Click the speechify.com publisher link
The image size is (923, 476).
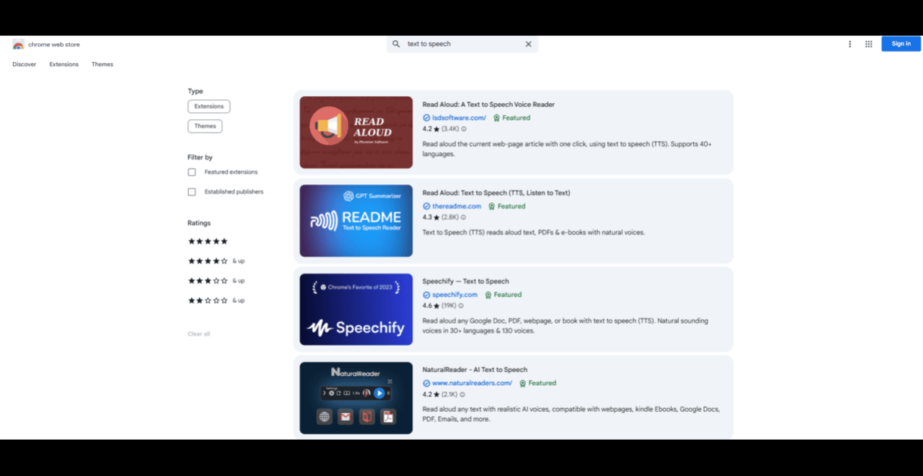click(455, 295)
